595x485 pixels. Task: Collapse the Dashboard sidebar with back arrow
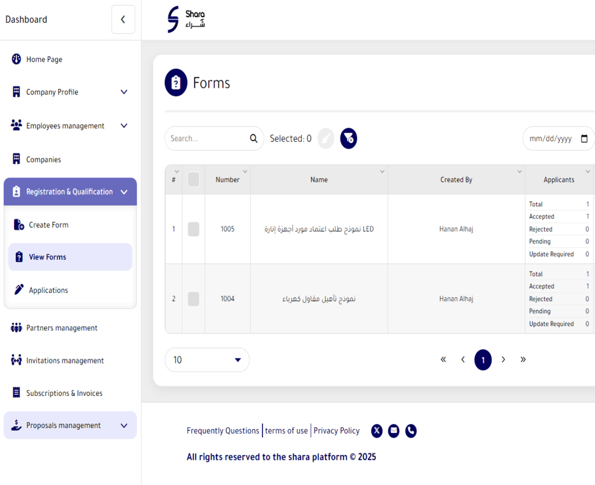[123, 20]
